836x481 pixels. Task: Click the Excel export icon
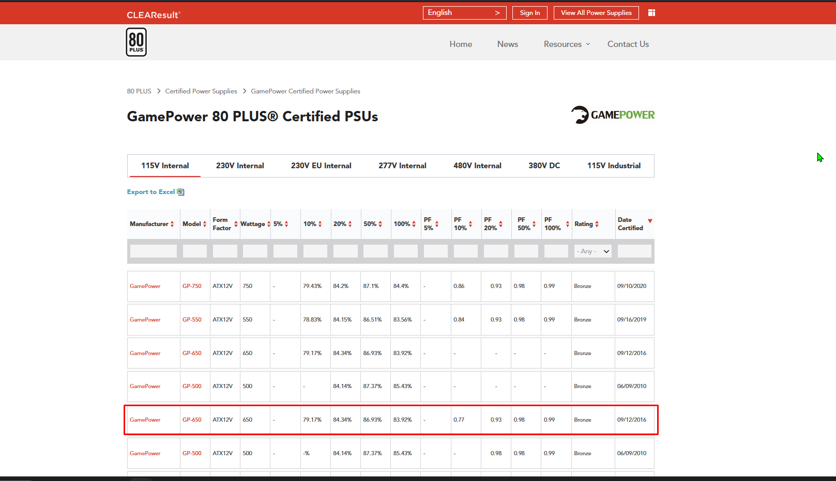tap(180, 192)
